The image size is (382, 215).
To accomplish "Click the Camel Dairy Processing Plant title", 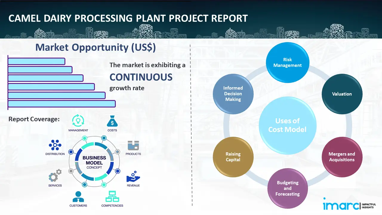I will pyautogui.click(x=128, y=19).
